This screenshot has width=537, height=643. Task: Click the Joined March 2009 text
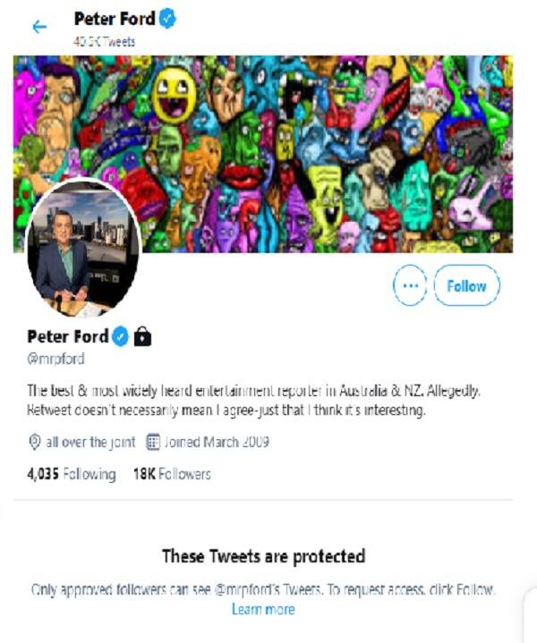coord(217,442)
